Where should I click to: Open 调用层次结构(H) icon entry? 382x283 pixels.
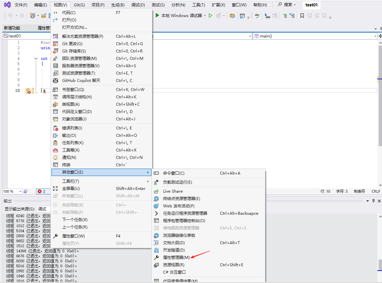tap(101, 97)
